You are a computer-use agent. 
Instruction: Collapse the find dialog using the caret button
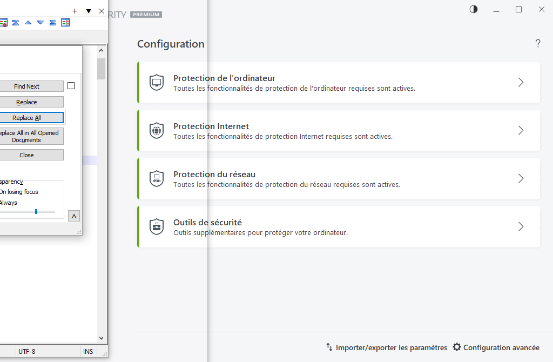[75, 216]
